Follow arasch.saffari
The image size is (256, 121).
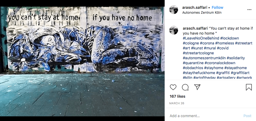click(218, 7)
